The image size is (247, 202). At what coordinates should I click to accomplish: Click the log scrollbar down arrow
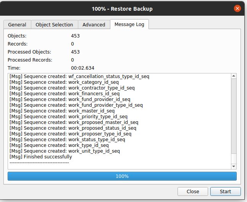pos(234,166)
